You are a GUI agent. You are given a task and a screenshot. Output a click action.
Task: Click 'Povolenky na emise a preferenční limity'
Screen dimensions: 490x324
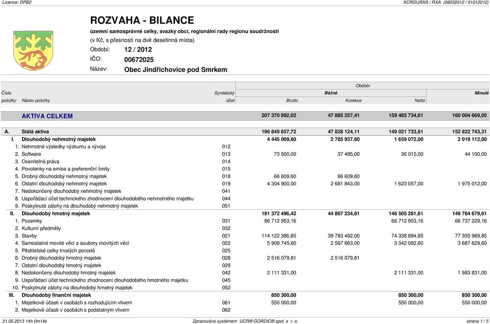pyautogui.click(x=66, y=169)
